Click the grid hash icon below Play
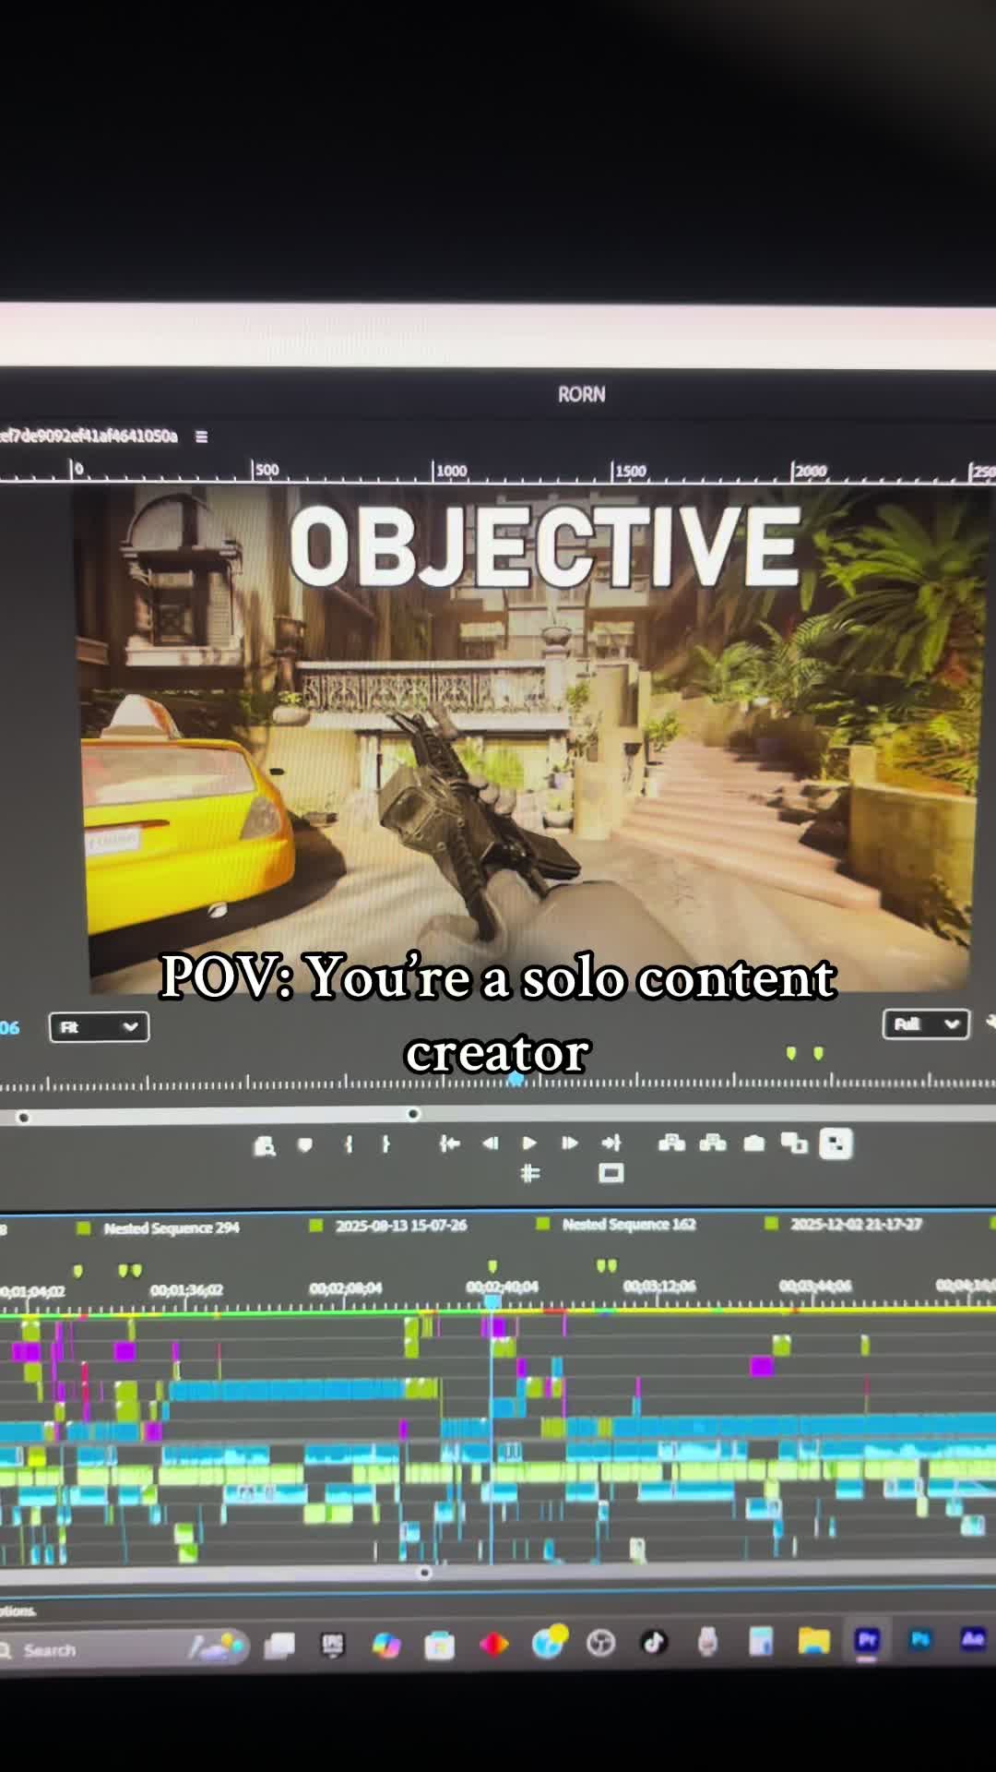Screen dimensions: 996x1772 530,1173
